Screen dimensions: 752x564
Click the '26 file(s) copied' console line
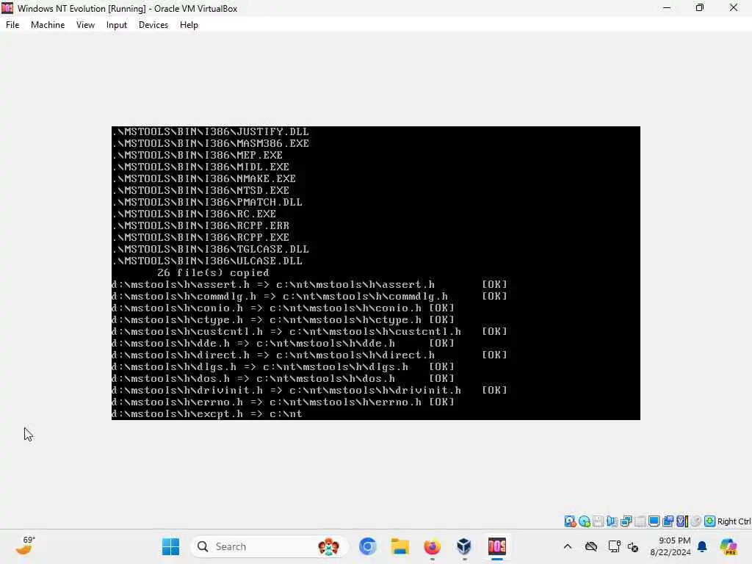click(x=213, y=273)
